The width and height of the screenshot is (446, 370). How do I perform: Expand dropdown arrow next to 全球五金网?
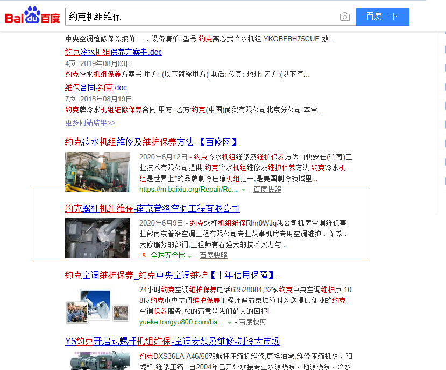190,256
